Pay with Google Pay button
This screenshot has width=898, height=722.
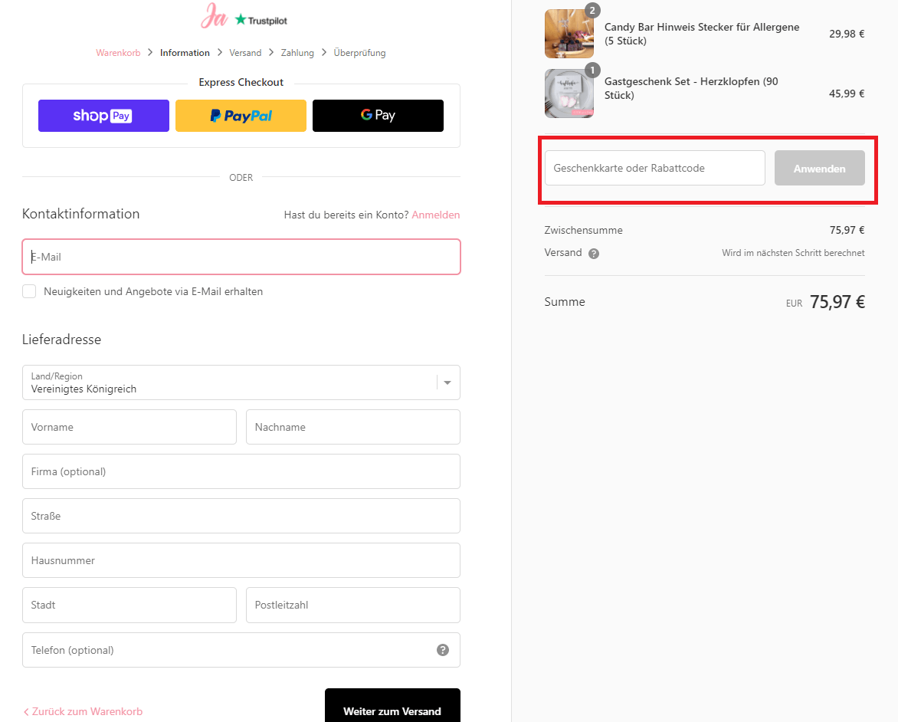pyautogui.click(x=378, y=116)
